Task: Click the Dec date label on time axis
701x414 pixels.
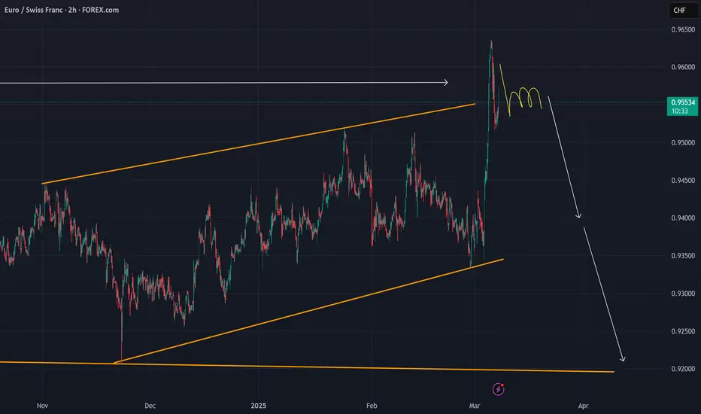Action: click(x=150, y=406)
